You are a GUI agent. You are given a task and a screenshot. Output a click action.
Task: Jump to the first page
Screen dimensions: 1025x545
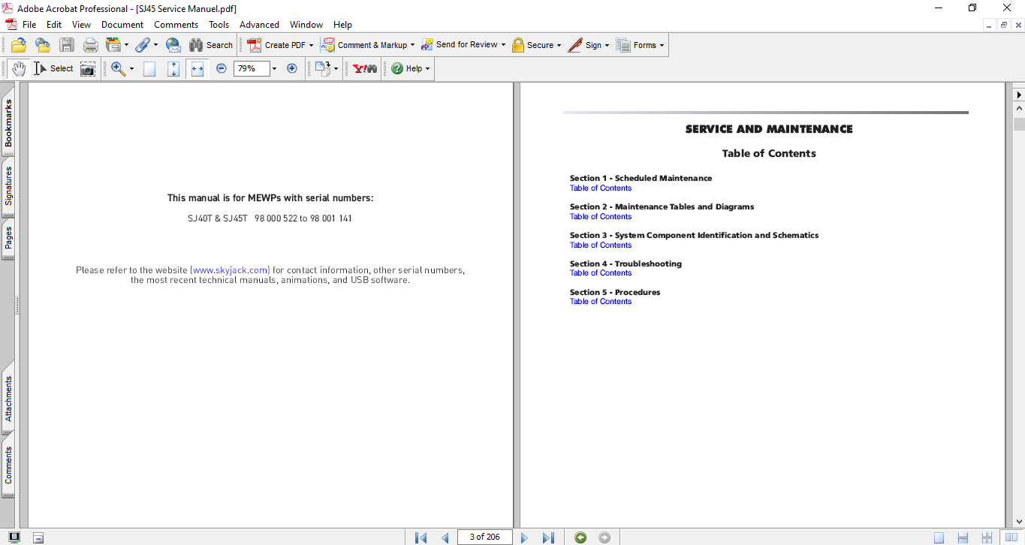421,537
